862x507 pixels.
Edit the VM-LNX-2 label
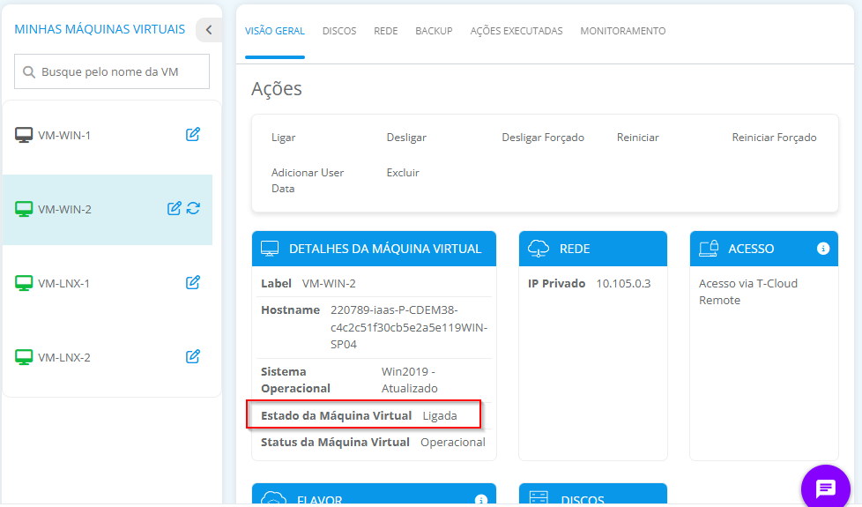[192, 356]
